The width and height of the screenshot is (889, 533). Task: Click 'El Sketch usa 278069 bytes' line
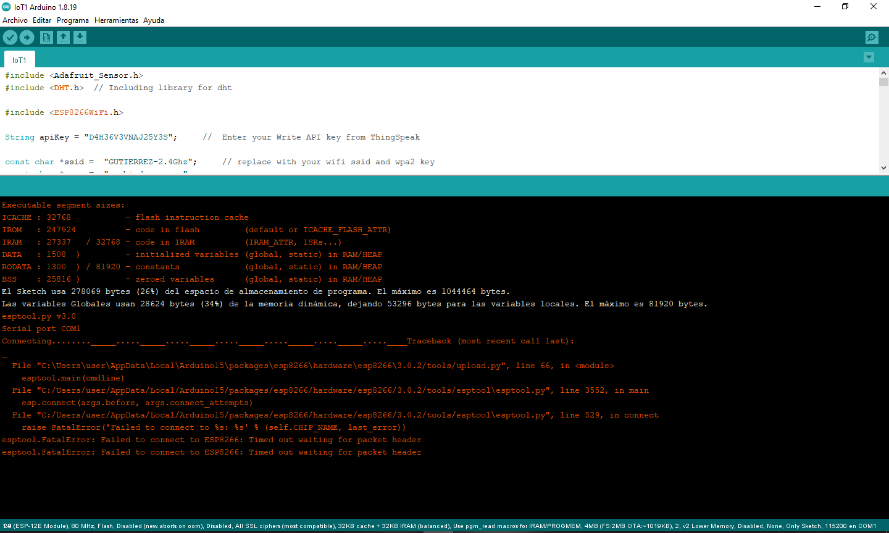[x=256, y=292]
